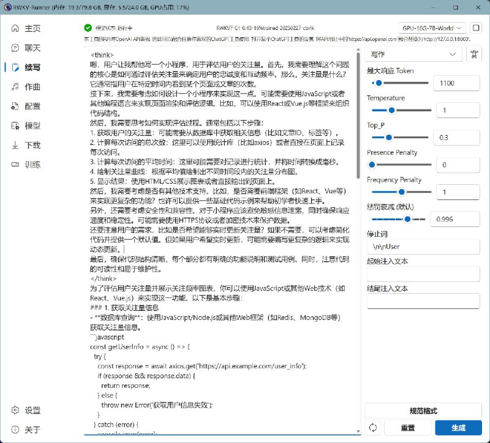The image size is (490, 443).
Task: Click the line starting '5. 显示结果'
Action: pos(183,181)
